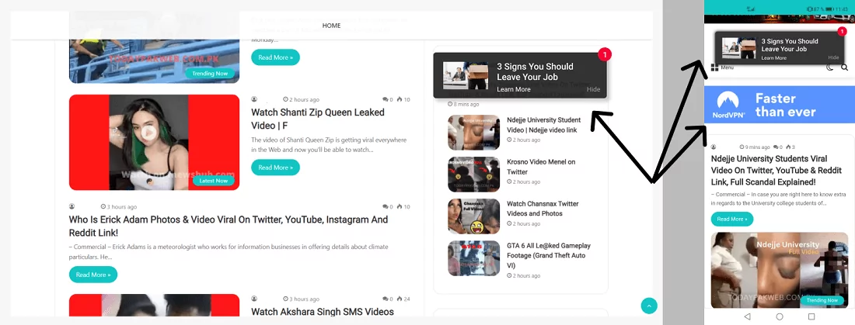Click author avatar icon on Shanti Zip post
Image resolution: width=855 pixels, height=325 pixels.
[254, 99]
